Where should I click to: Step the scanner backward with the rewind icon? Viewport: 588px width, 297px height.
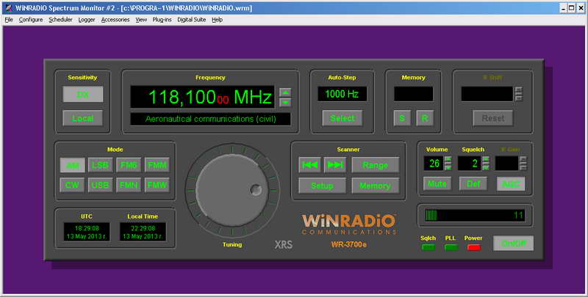pyautogui.click(x=309, y=165)
